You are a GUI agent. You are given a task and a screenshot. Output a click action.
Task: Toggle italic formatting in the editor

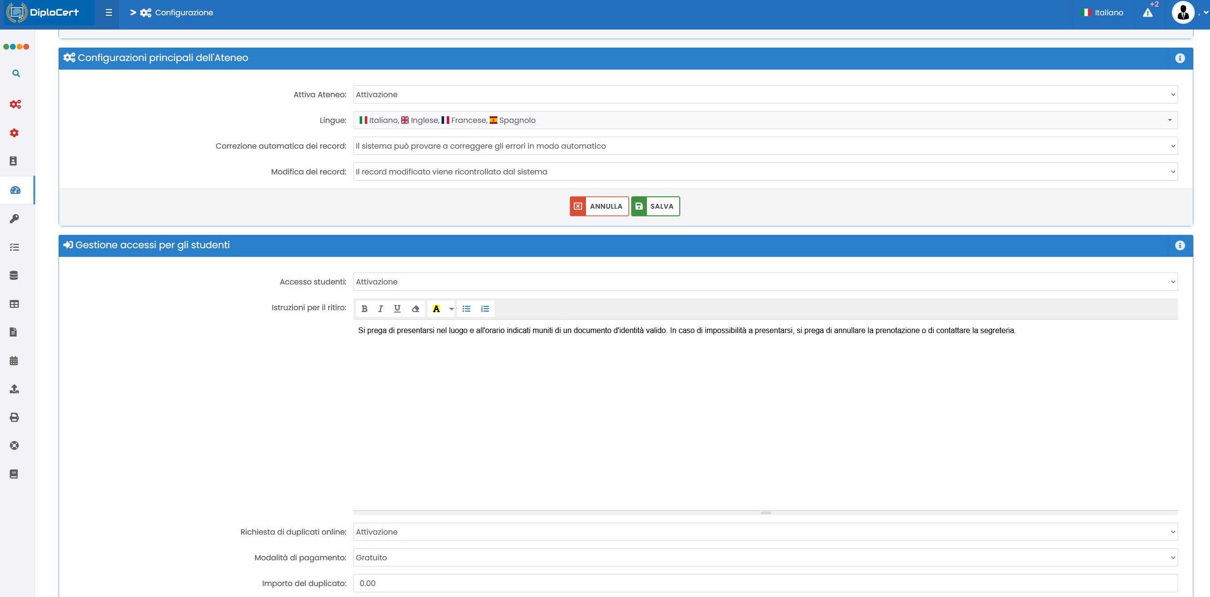click(x=380, y=309)
